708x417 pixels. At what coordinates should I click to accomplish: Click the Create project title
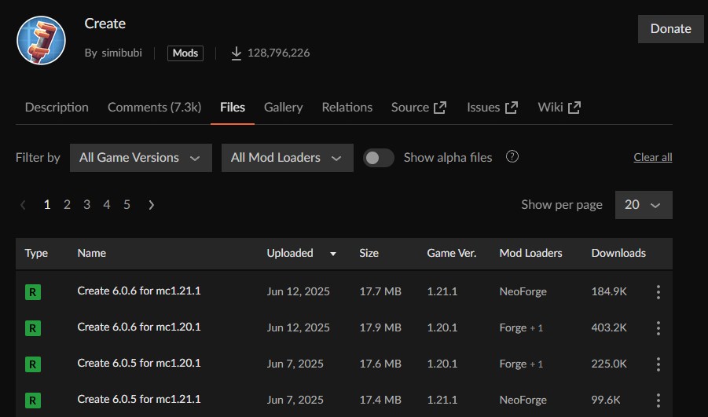pyautogui.click(x=105, y=24)
